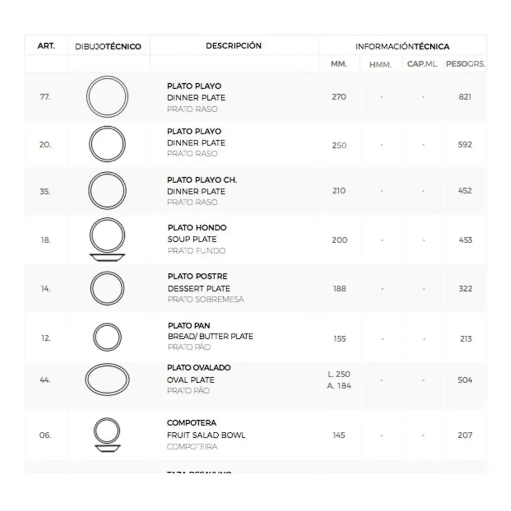Click the DESCRIPCIÓN column header
The image size is (511, 511).
tap(234, 46)
